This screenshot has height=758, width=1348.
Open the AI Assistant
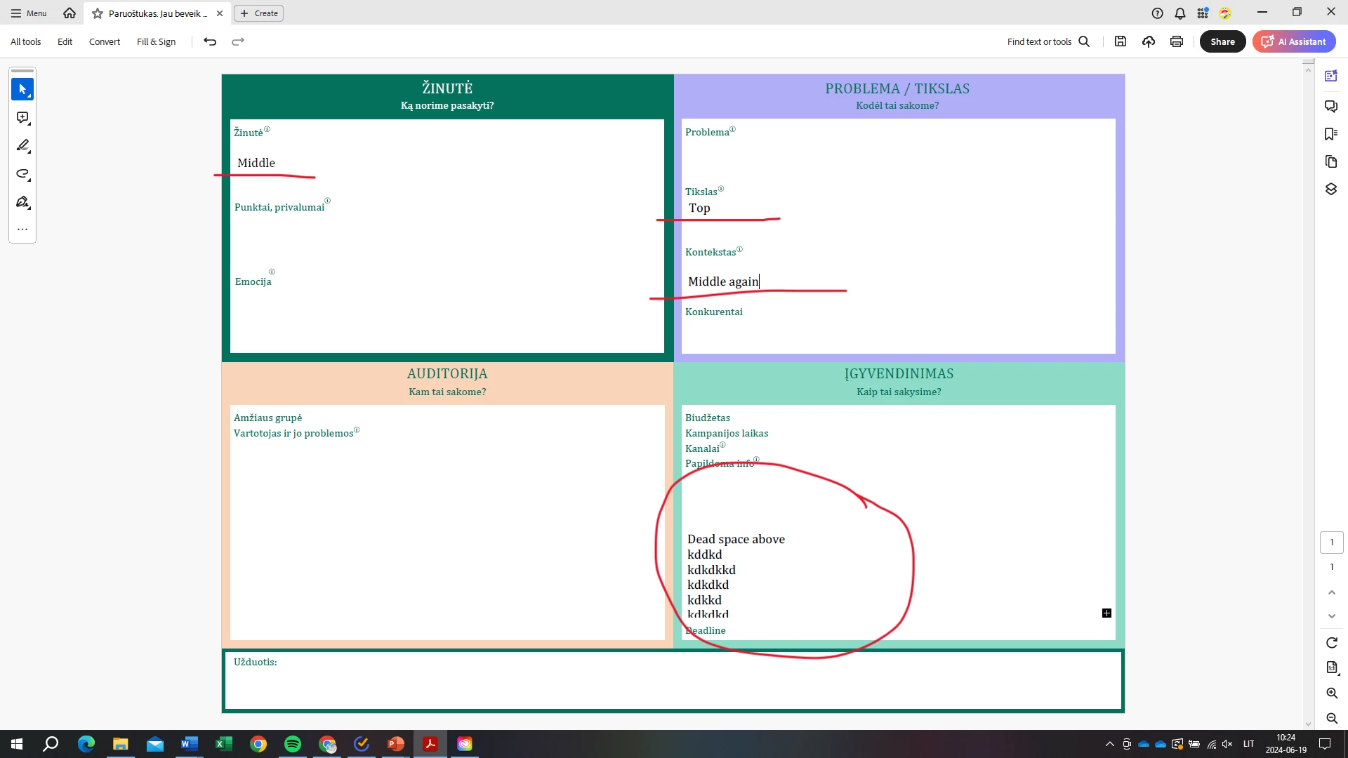point(1294,41)
